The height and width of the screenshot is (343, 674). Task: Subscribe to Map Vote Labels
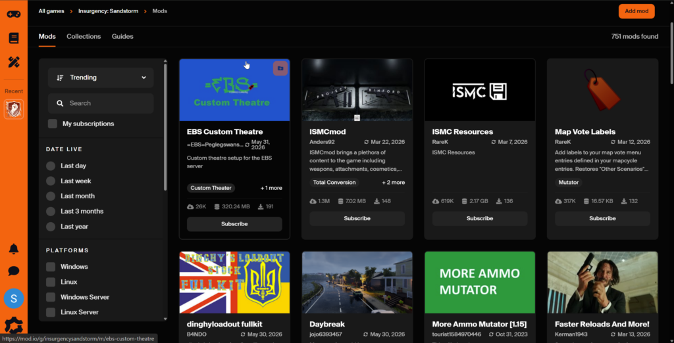pyautogui.click(x=602, y=219)
